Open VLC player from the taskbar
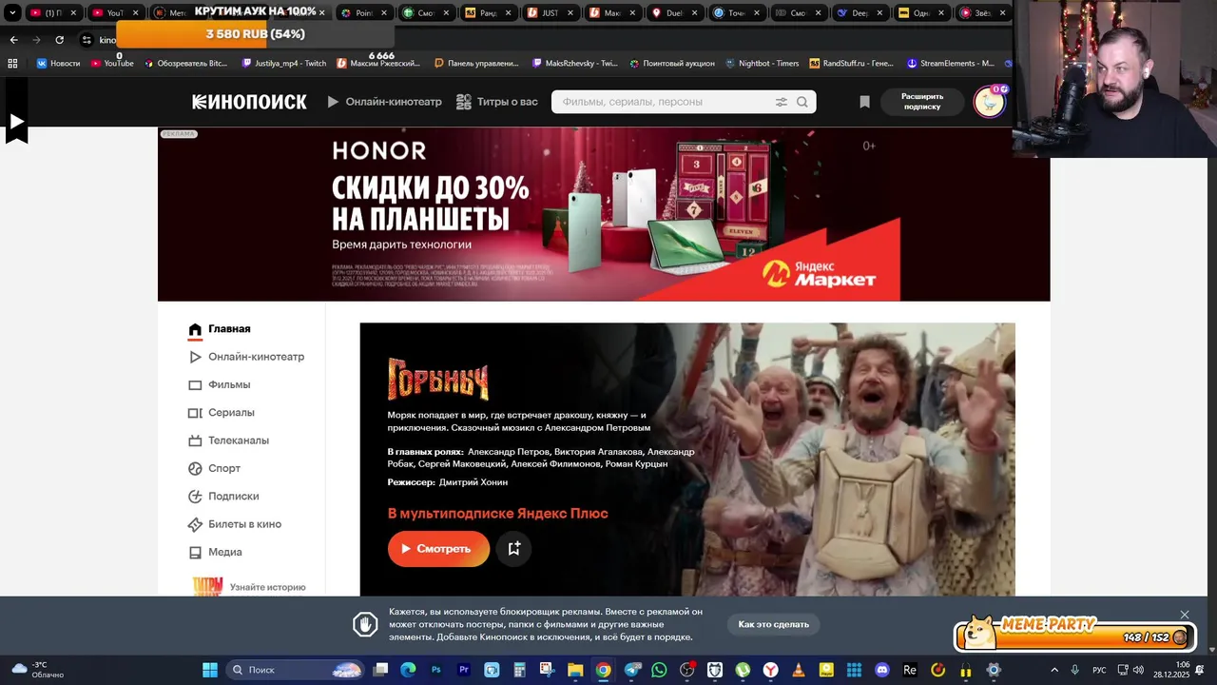 (x=798, y=670)
